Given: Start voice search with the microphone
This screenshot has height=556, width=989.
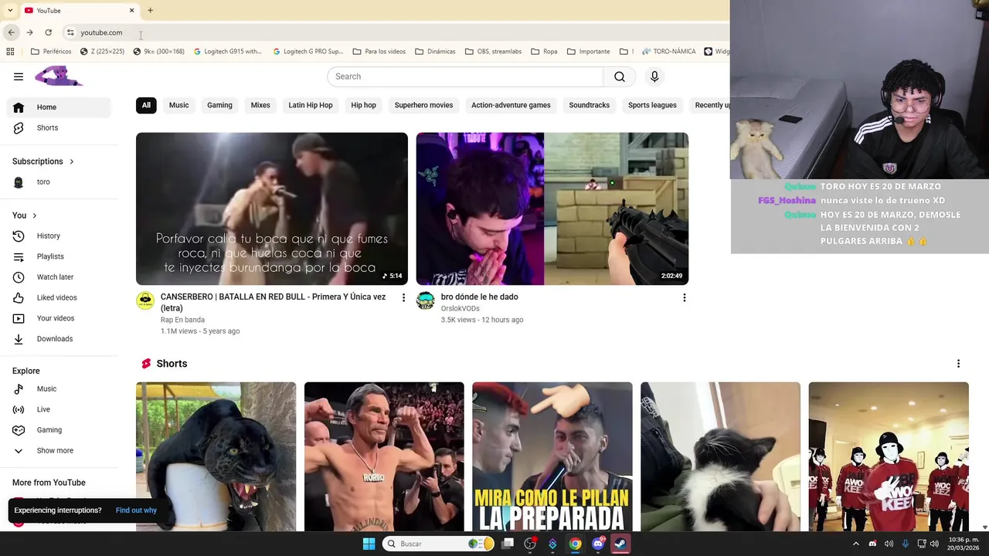Looking at the screenshot, I should point(654,76).
